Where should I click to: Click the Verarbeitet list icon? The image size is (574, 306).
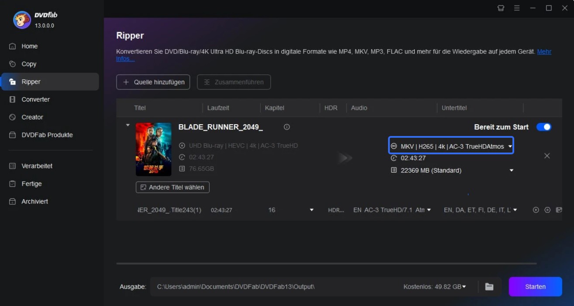(13, 166)
